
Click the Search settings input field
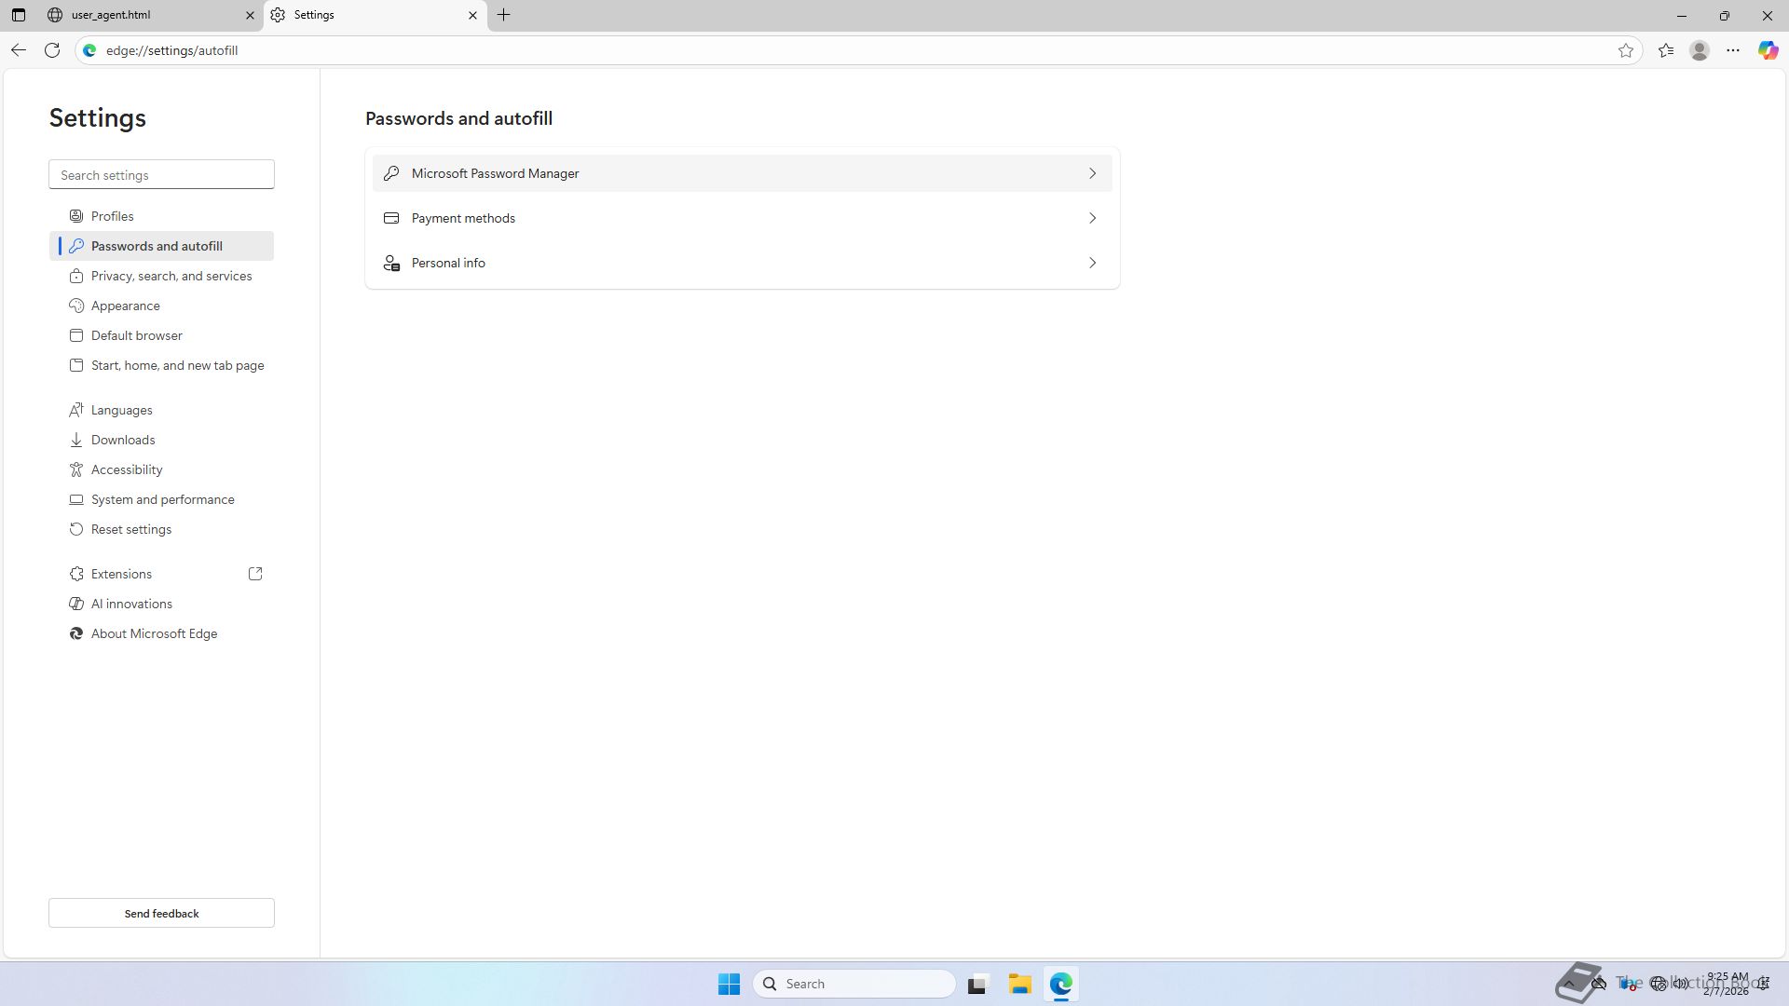pyautogui.click(x=161, y=174)
